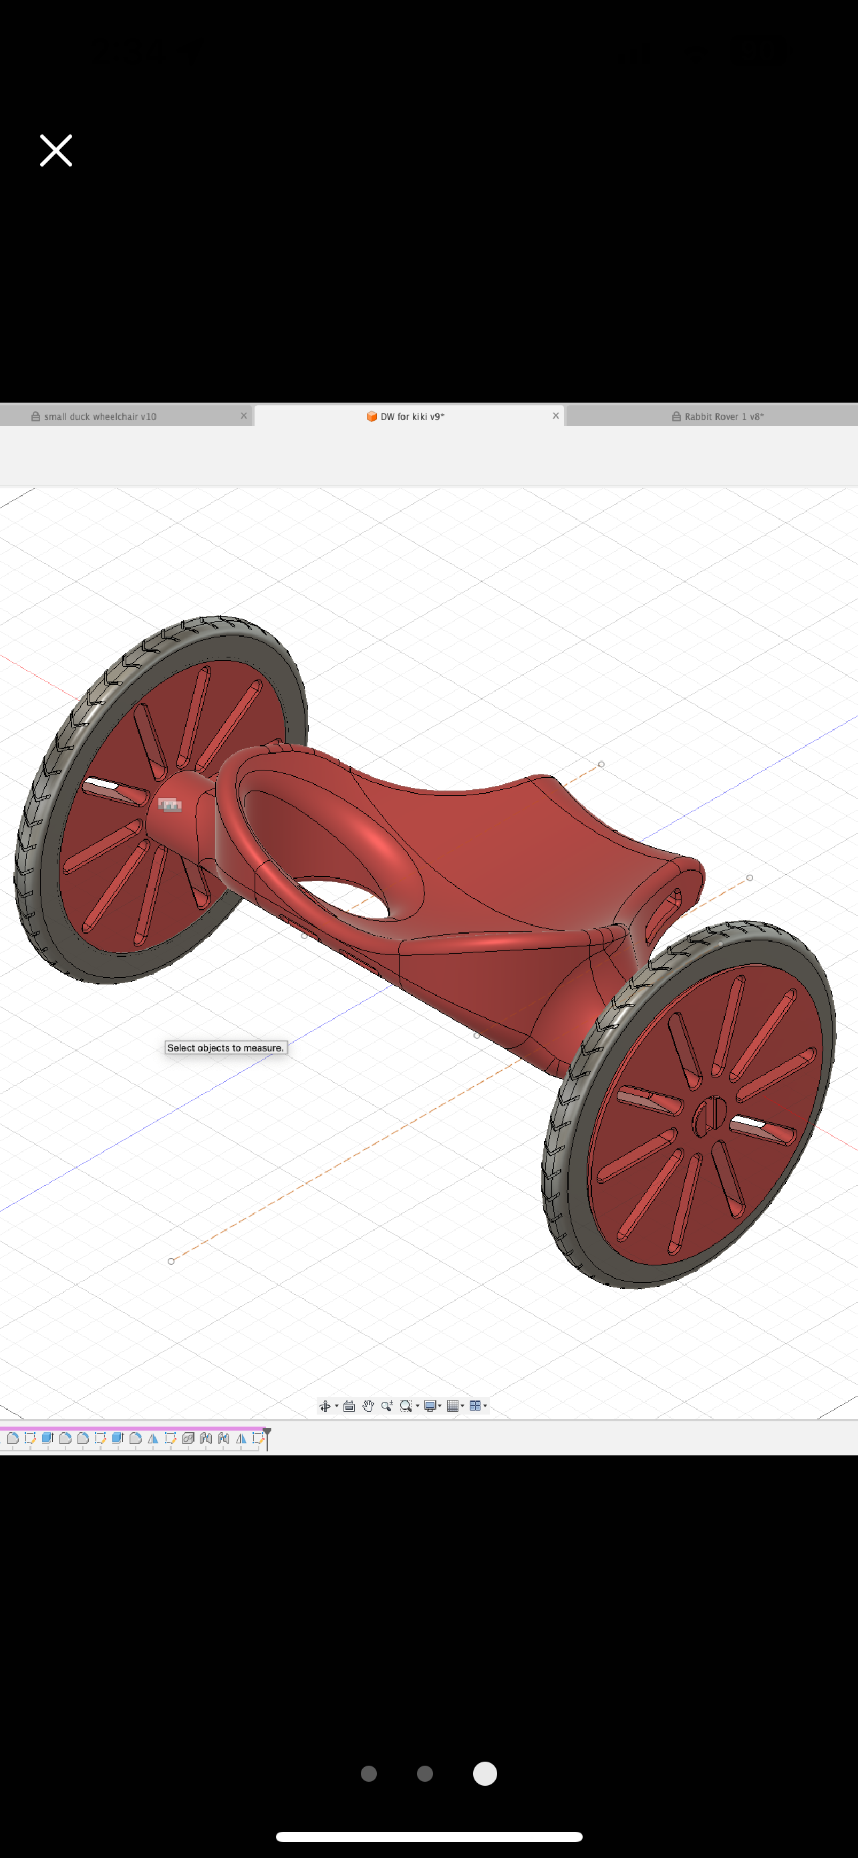Open Display Settings monitor icon
Viewport: 858px width, 1858px height.
tap(430, 1406)
